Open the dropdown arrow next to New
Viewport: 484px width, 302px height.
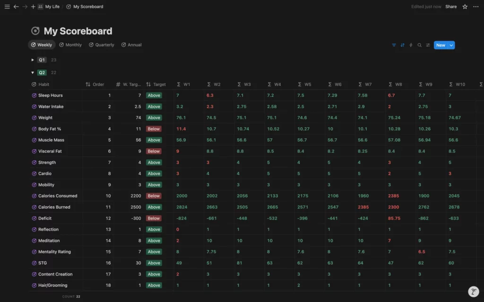pyautogui.click(x=451, y=45)
